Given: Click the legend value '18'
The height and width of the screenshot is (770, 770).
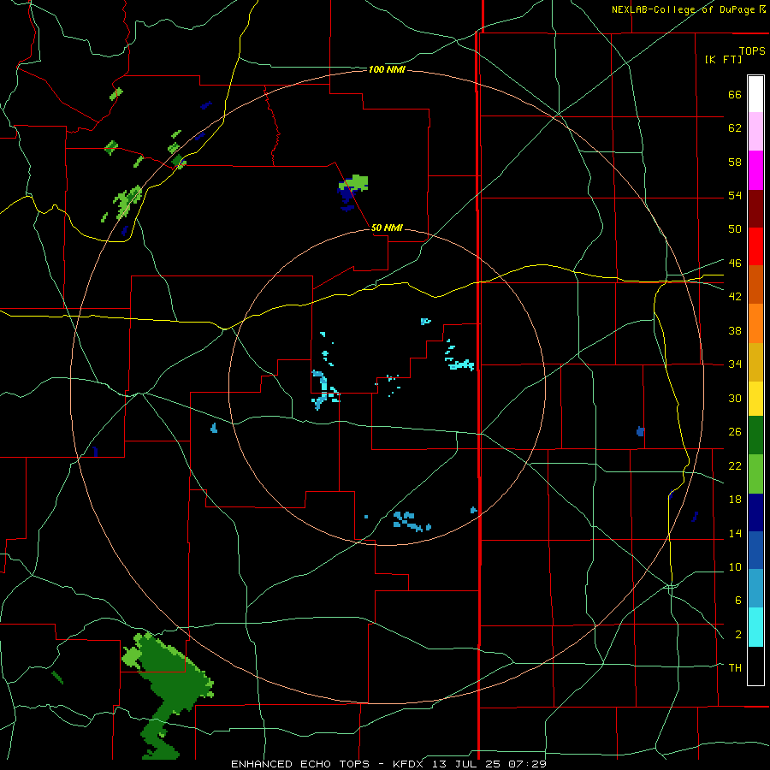Looking at the screenshot, I should (735, 500).
